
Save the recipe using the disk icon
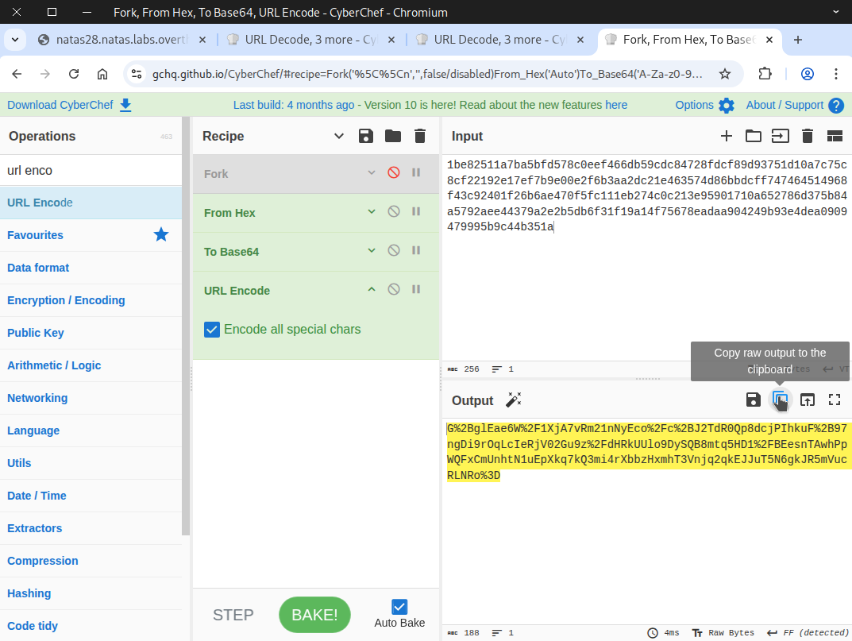click(x=366, y=136)
